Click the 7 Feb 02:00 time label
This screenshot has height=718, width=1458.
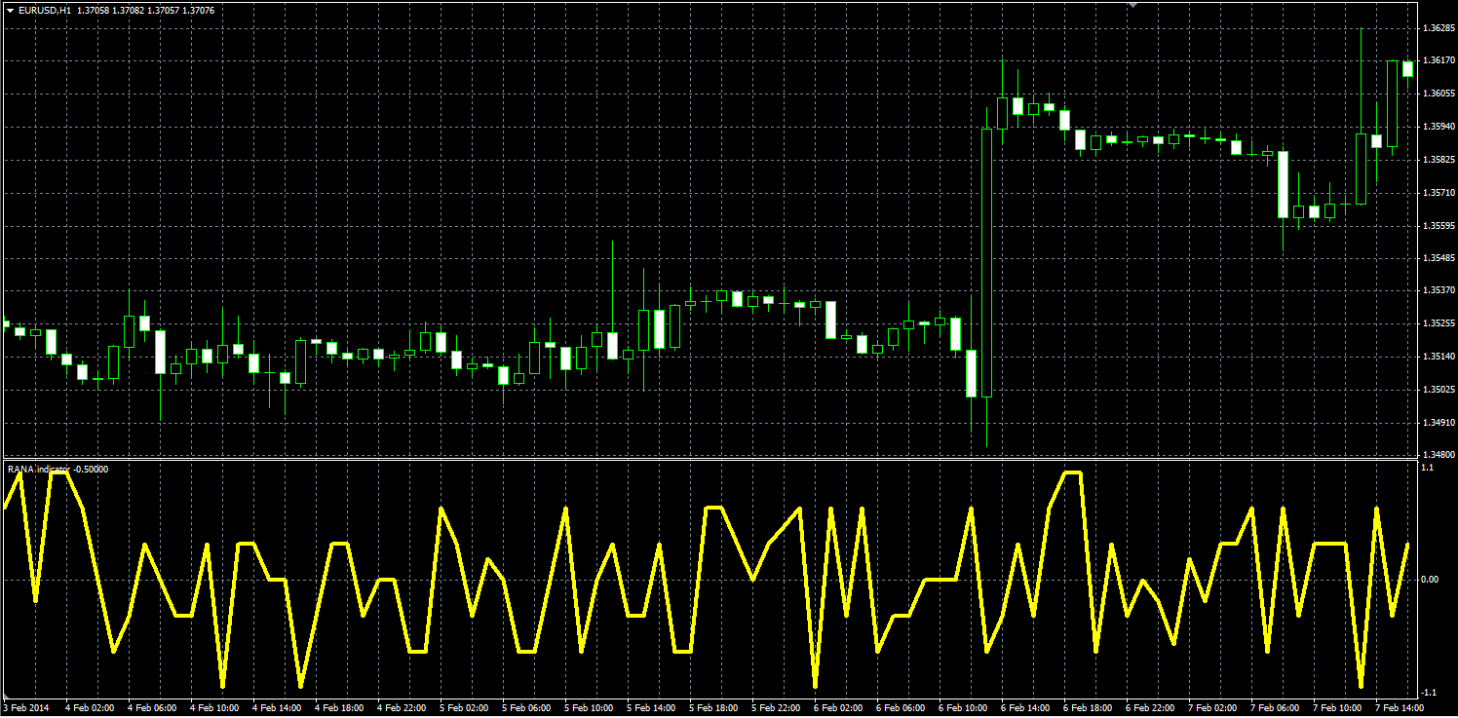coord(1212,708)
